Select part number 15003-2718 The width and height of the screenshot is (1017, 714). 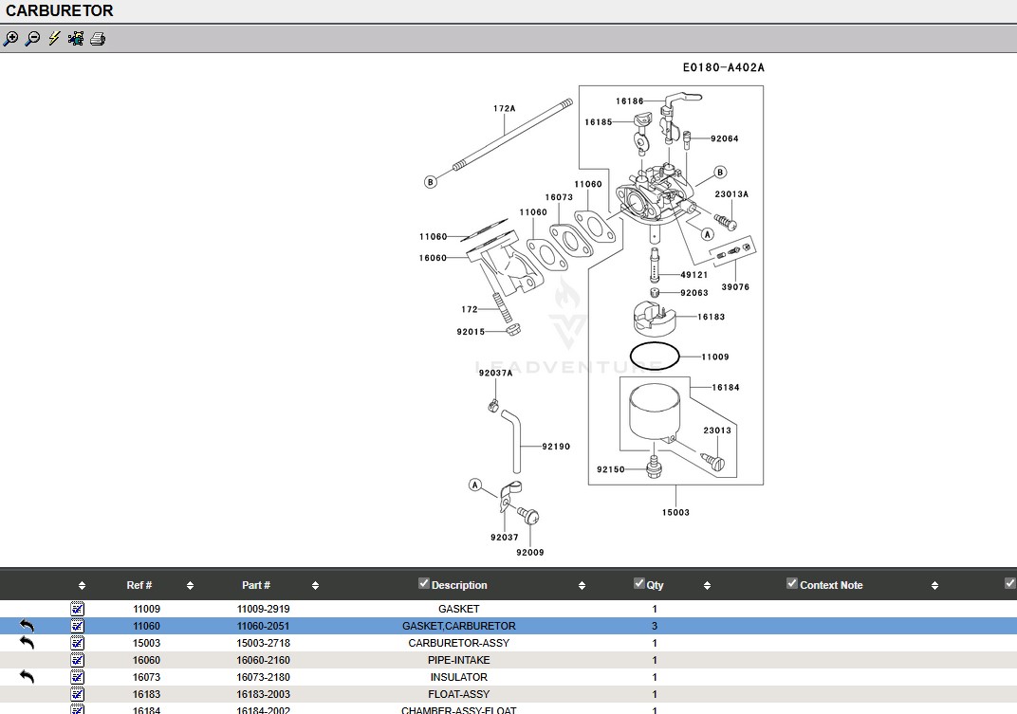(263, 643)
